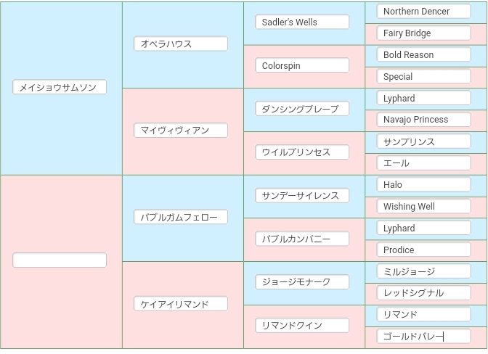This screenshot has width=488, height=354.
Task: Select the Fairy Bridge text box
Action: (x=424, y=33)
